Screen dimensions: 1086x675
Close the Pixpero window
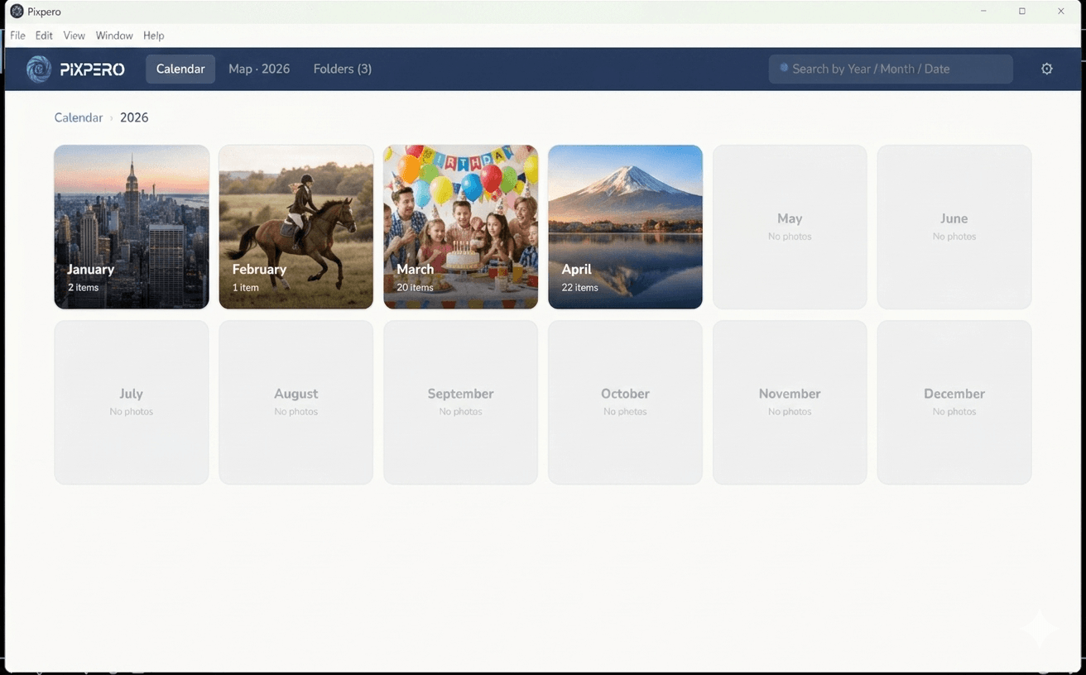[x=1061, y=12]
